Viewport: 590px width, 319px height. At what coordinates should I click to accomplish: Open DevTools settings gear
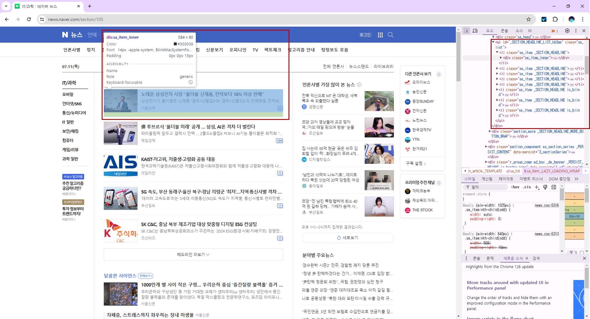pyautogui.click(x=567, y=31)
